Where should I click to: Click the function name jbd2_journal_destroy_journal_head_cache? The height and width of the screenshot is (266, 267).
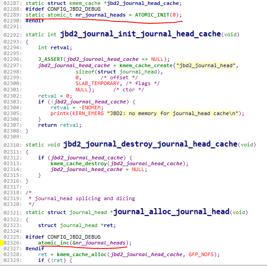(150, 144)
